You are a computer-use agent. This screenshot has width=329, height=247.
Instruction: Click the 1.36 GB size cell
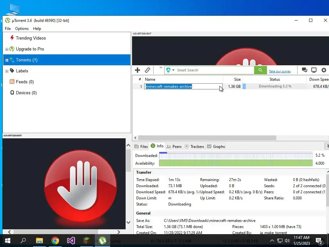234,86
